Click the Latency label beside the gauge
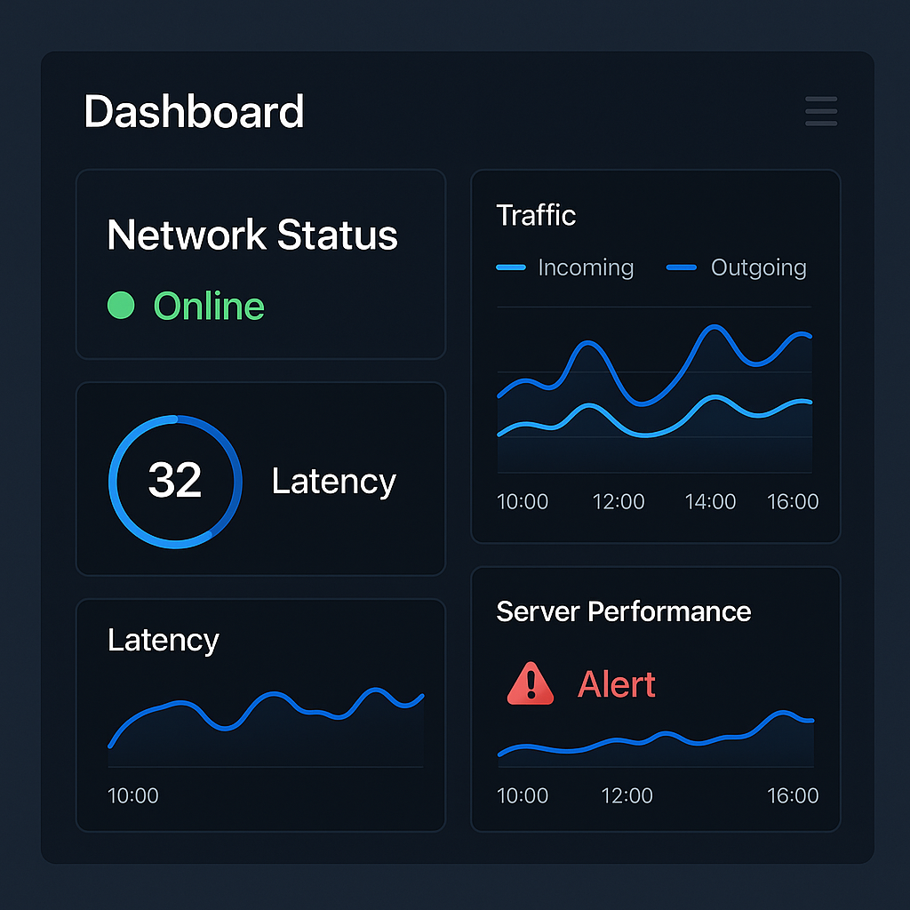The width and height of the screenshot is (910, 910). 334,482
